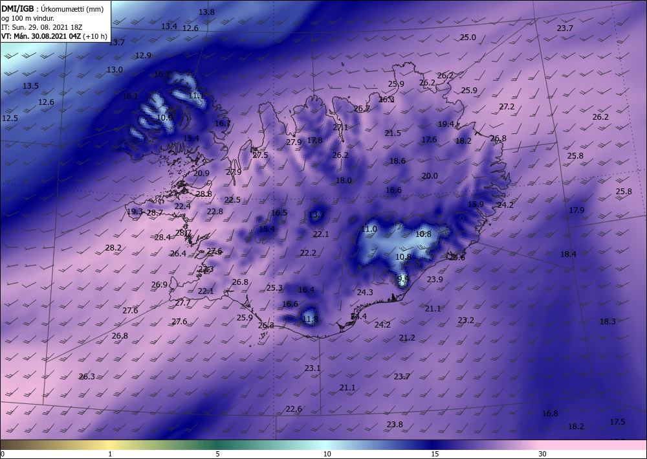Click the 23.9 map value
Image resolution: width=647 pixels, height=459 pixels.
click(x=435, y=279)
